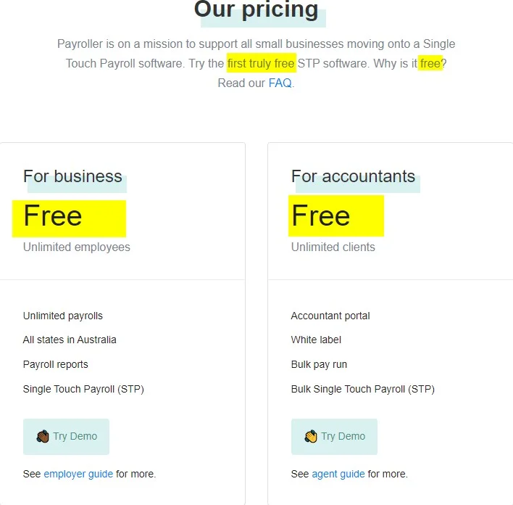513x505 pixels.
Task: Click the Our pricing heading
Action: (x=256, y=10)
